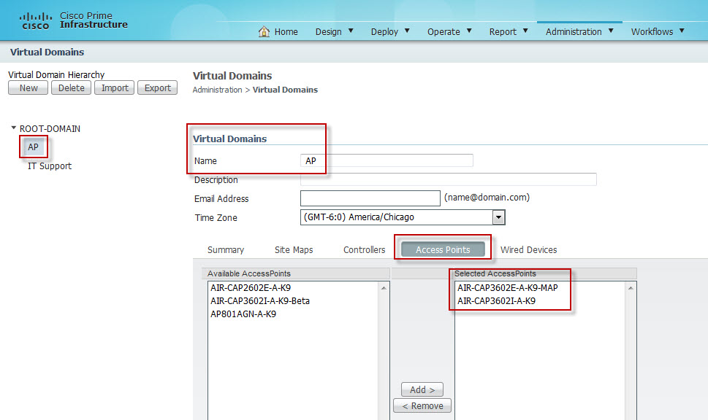
Task: Click the < Remove button
Action: coord(422,405)
